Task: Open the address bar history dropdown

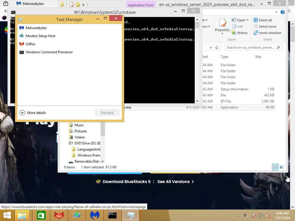Action: pos(211,47)
